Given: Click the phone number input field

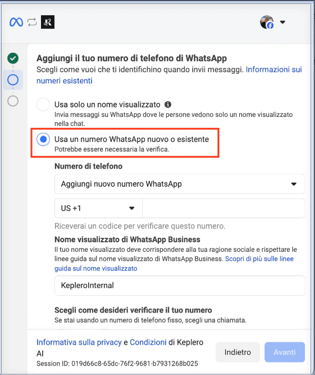Looking at the screenshot, I should [223, 208].
